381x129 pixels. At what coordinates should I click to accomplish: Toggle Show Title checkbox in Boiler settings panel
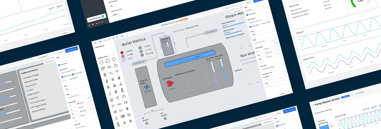click(x=247, y=15)
